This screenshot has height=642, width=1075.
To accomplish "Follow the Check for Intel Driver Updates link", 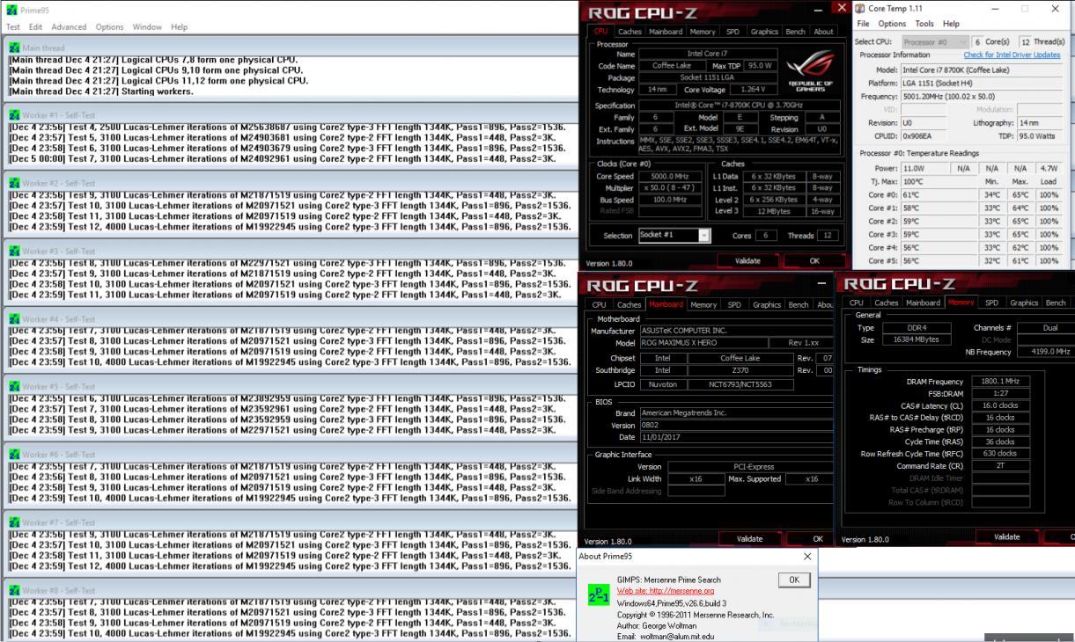I will pos(1012,55).
